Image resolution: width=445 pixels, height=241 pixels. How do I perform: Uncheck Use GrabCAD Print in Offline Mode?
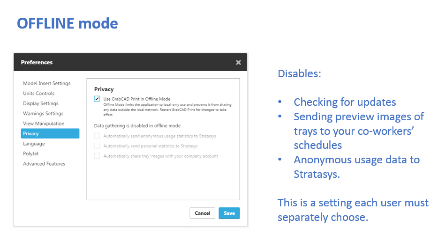(x=97, y=99)
